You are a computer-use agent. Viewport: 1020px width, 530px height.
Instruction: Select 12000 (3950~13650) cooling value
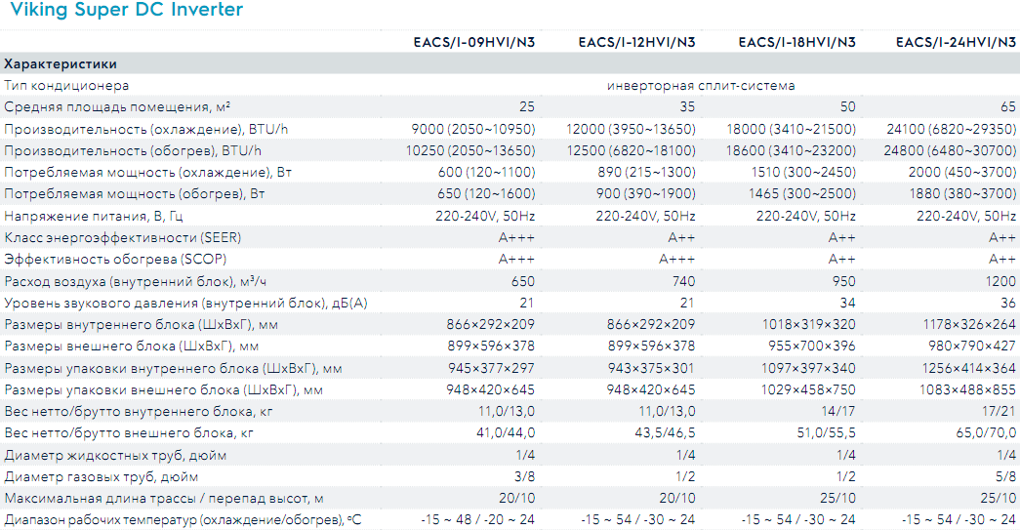click(631, 130)
